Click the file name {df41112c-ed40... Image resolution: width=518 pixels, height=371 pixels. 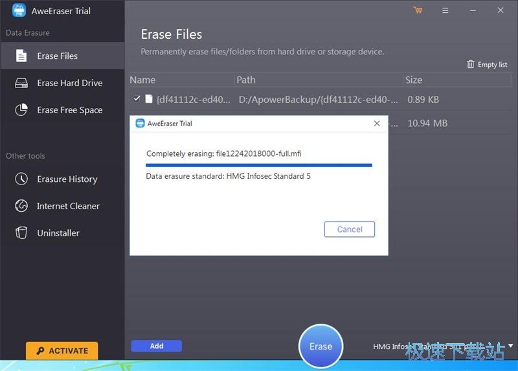[x=193, y=99]
